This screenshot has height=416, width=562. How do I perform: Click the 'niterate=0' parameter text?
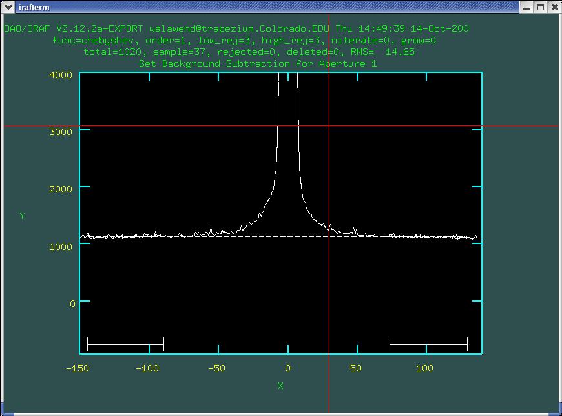[362, 41]
